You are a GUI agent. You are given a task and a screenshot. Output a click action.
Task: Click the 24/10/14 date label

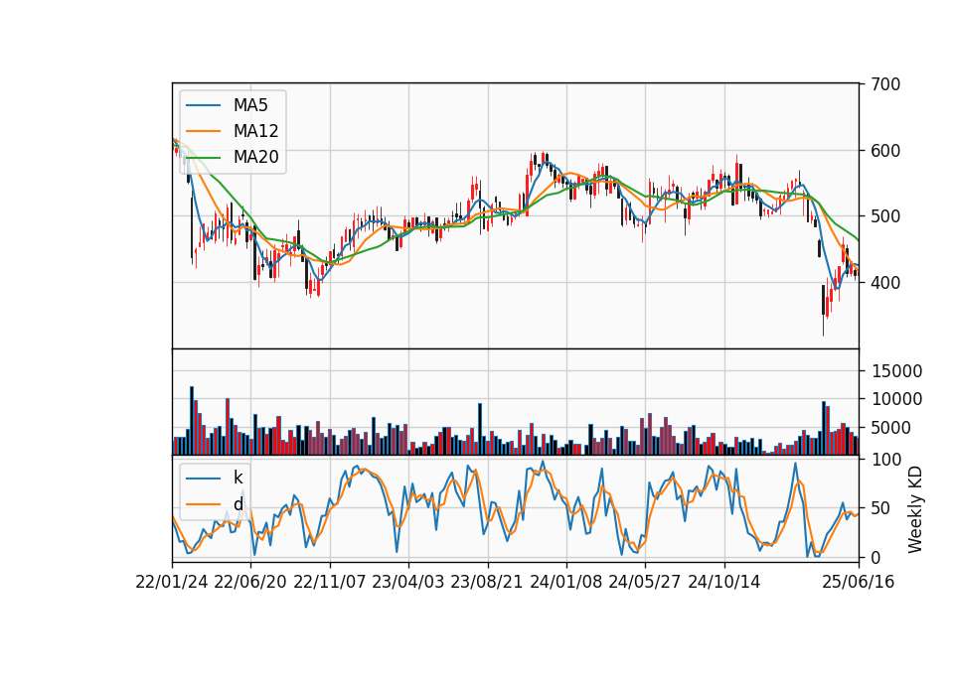coord(724,582)
